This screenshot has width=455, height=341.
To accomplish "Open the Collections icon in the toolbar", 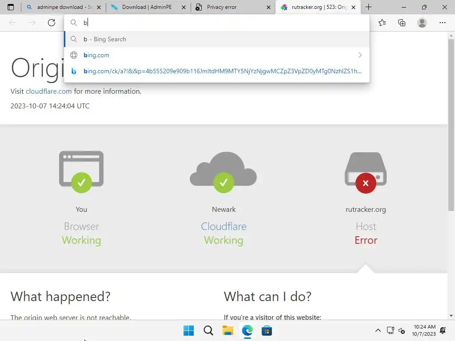I will click(x=402, y=23).
